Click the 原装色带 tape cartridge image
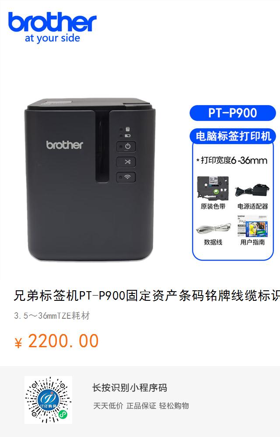This screenshot has height=437, width=280. [213, 188]
